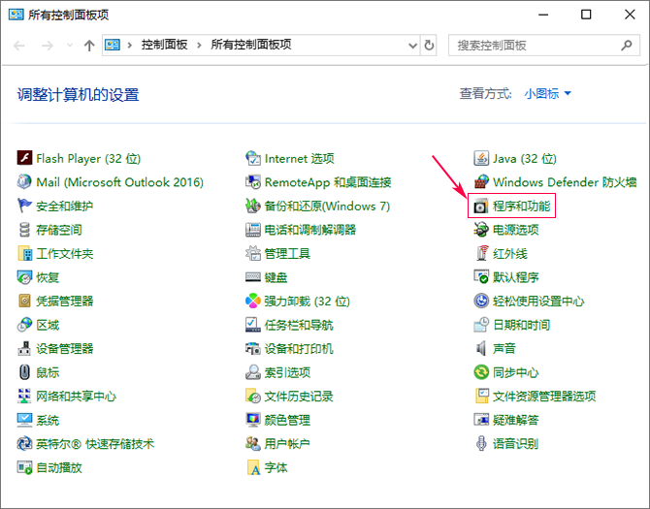
Task: Refresh the control panel view
Action: [x=429, y=46]
